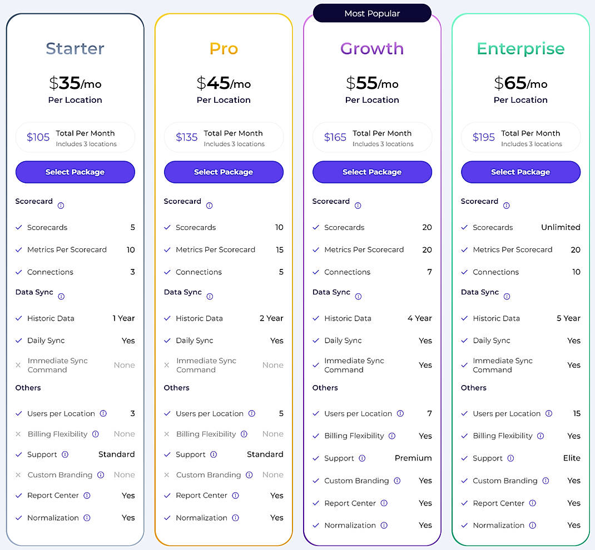Open the Data Sync info tooltip in Growth column
The image size is (595, 550).
tap(358, 297)
